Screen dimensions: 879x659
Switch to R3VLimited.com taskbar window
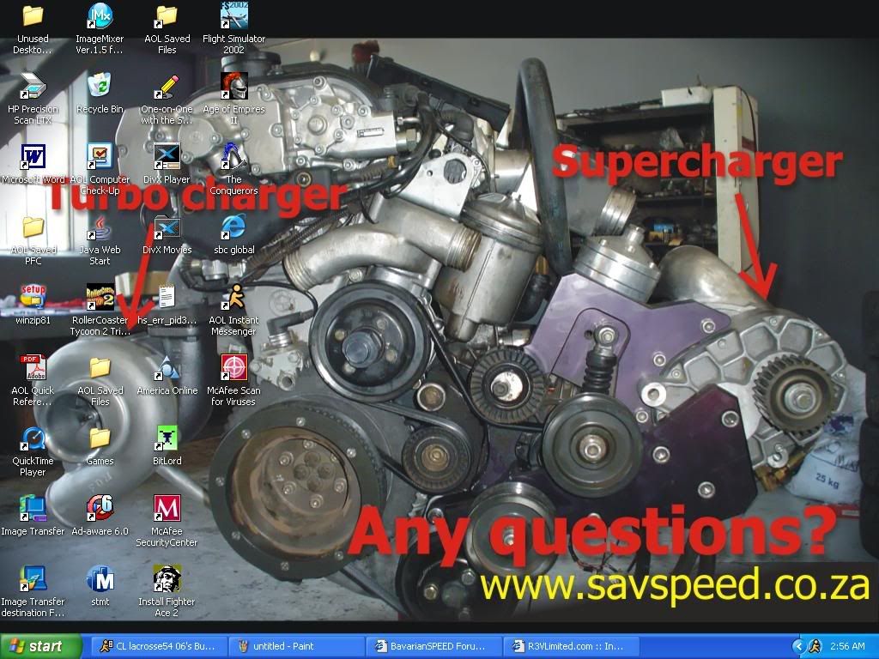tap(571, 646)
